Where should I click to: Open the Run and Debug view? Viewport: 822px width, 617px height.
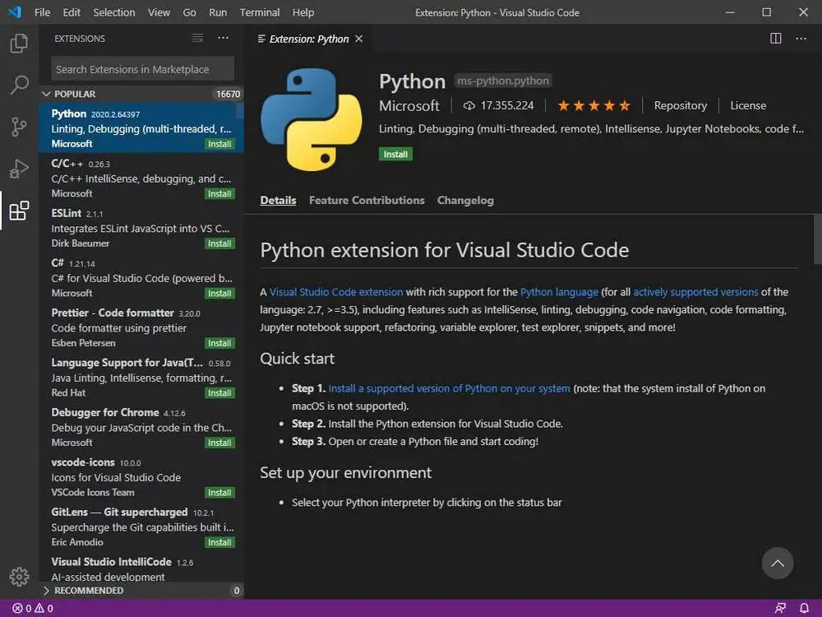19,169
